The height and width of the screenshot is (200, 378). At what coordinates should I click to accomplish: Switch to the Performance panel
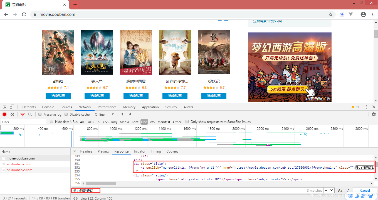[107, 107]
